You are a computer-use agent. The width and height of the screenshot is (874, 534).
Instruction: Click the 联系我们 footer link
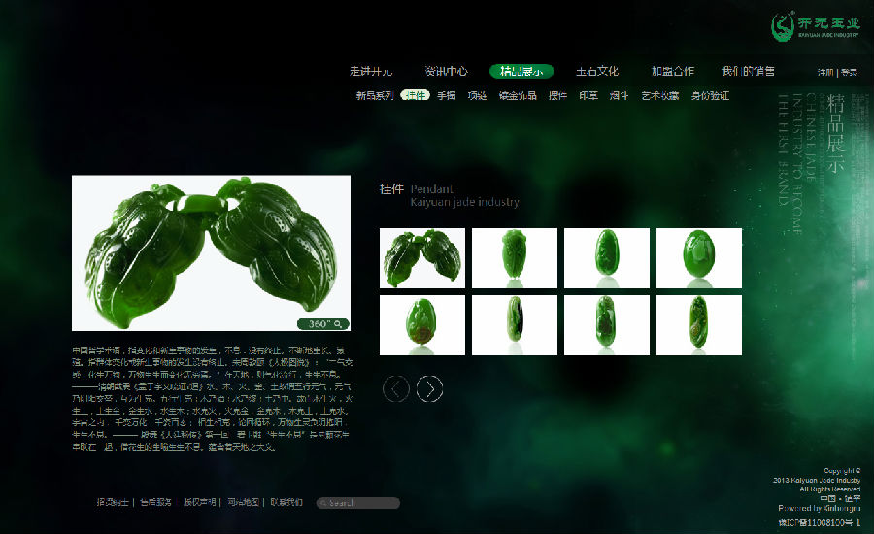(x=286, y=502)
